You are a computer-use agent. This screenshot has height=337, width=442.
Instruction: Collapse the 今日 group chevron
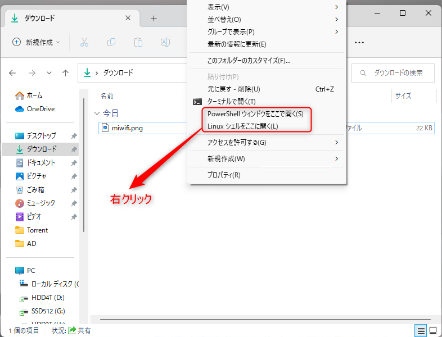click(97, 113)
